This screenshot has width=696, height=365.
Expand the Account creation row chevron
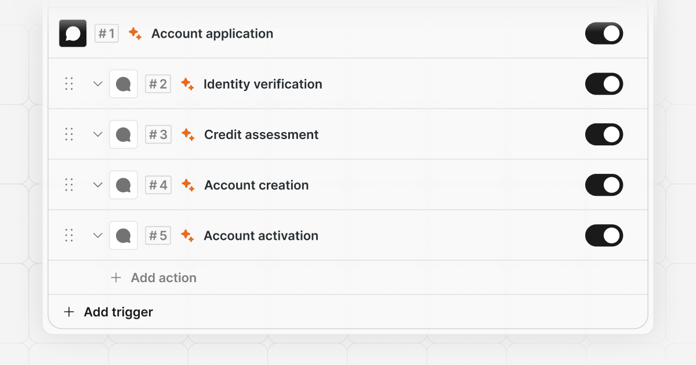(97, 185)
